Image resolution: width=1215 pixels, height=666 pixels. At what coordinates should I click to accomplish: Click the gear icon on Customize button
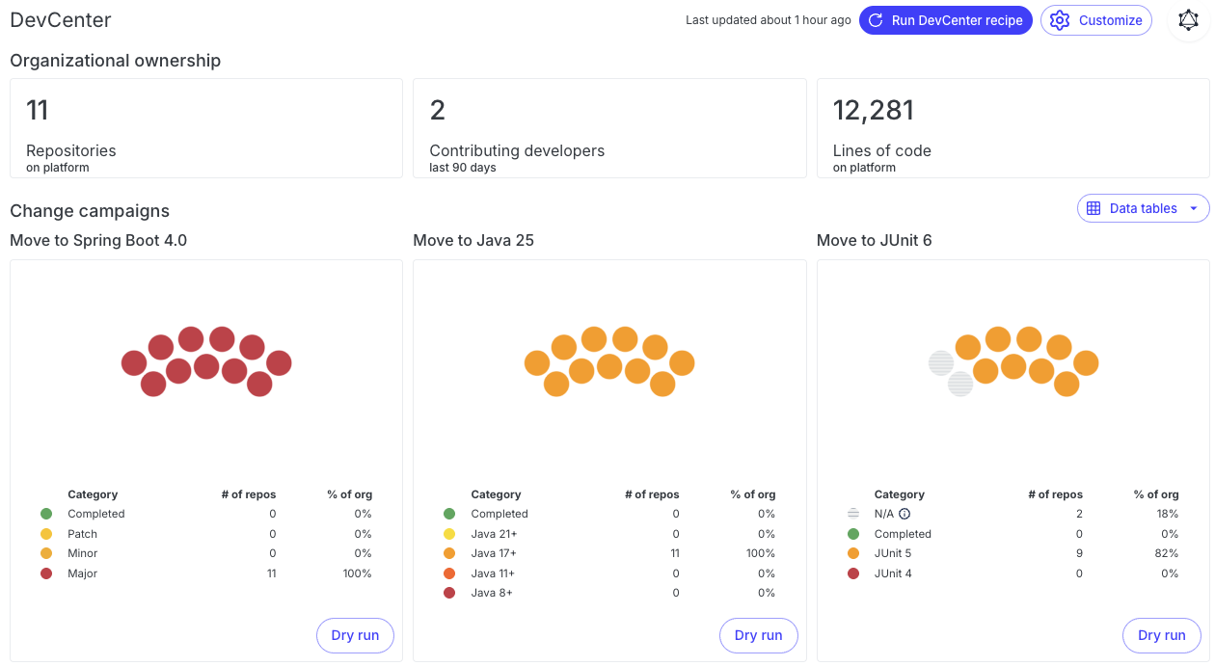click(1060, 20)
